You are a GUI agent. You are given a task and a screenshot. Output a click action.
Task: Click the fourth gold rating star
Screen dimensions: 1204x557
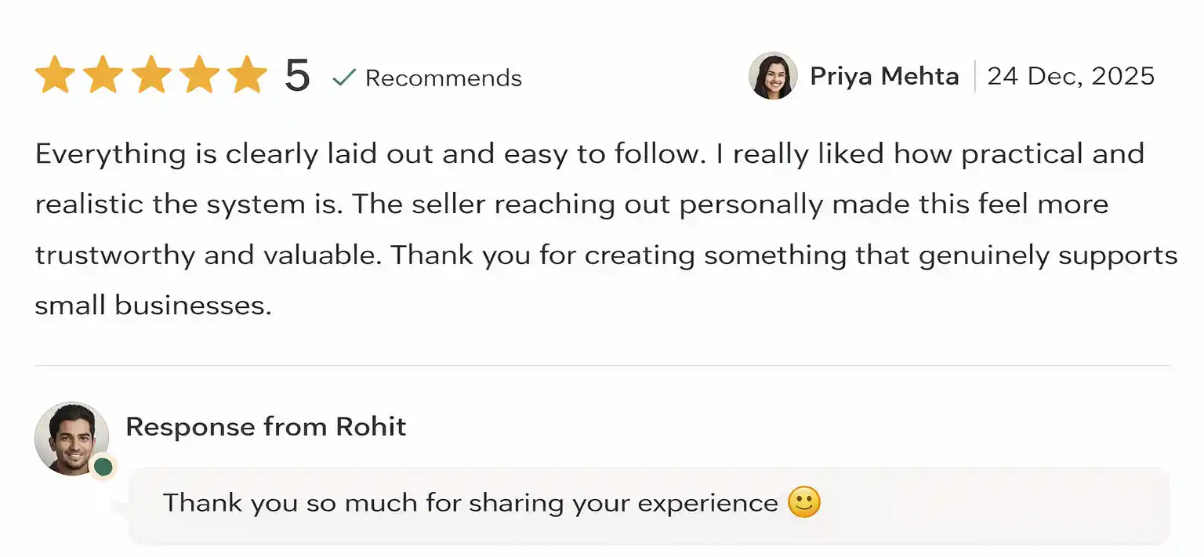[x=199, y=76]
